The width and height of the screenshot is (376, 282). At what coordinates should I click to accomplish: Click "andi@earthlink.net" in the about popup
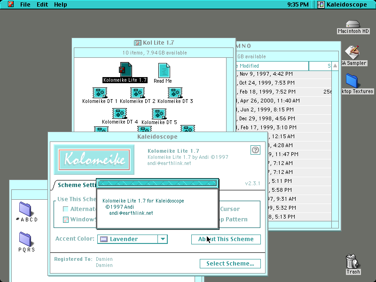(131, 213)
